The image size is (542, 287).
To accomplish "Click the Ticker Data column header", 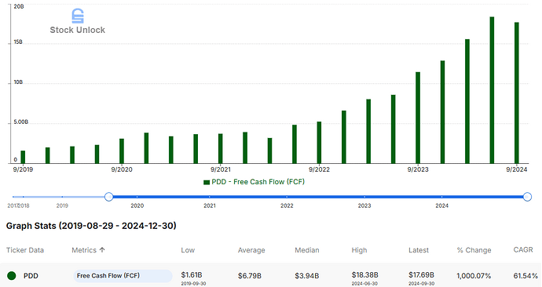I will click(x=25, y=250).
